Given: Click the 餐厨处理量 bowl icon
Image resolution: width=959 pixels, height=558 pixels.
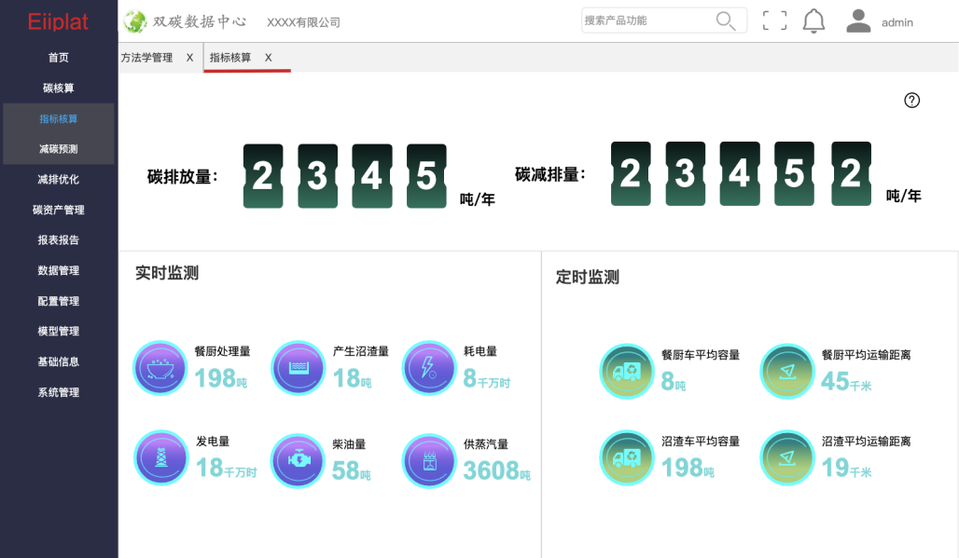Looking at the screenshot, I should [160, 368].
